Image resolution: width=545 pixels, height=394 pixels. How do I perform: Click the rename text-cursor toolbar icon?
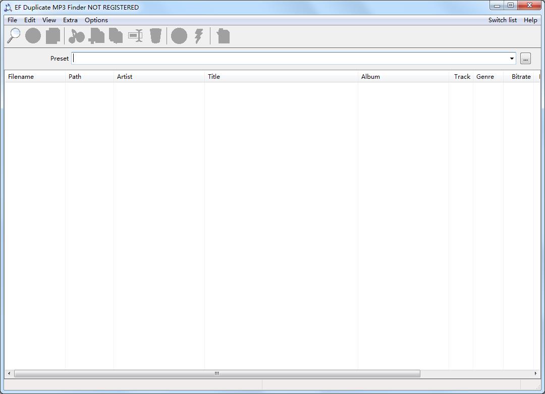pos(135,36)
